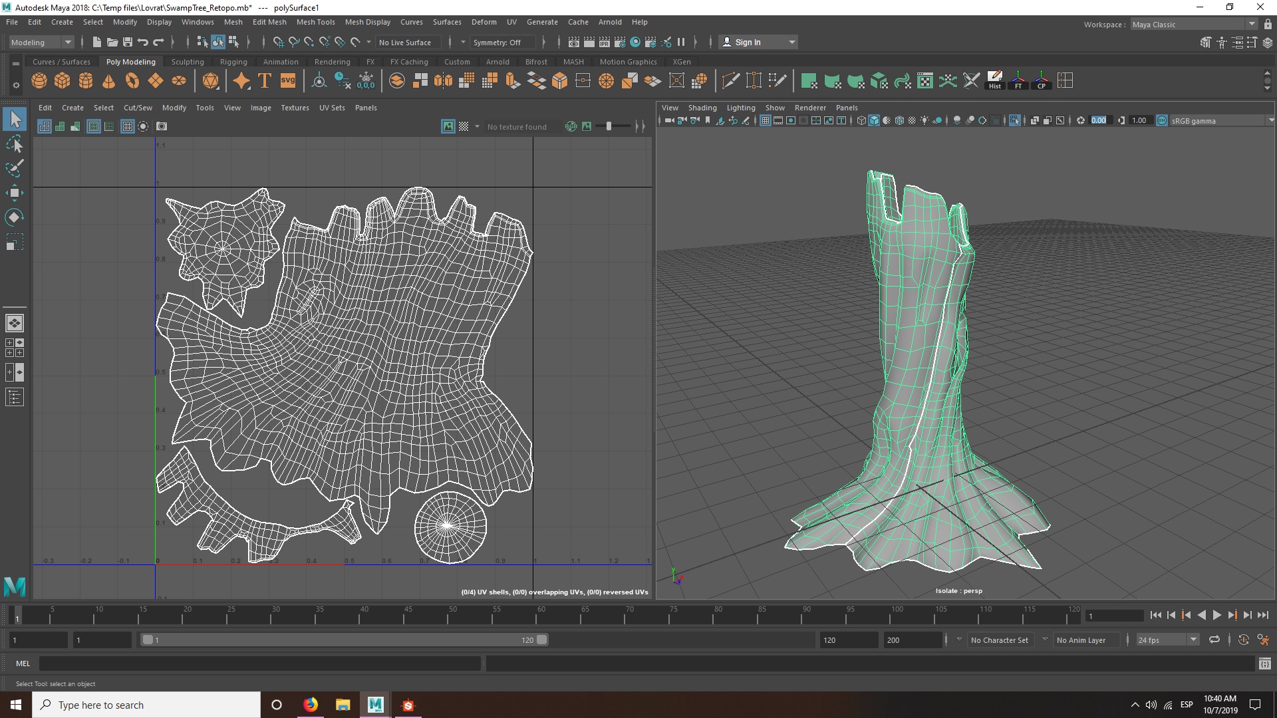Toggle auto keyframe button
The height and width of the screenshot is (718, 1277).
click(x=1243, y=640)
